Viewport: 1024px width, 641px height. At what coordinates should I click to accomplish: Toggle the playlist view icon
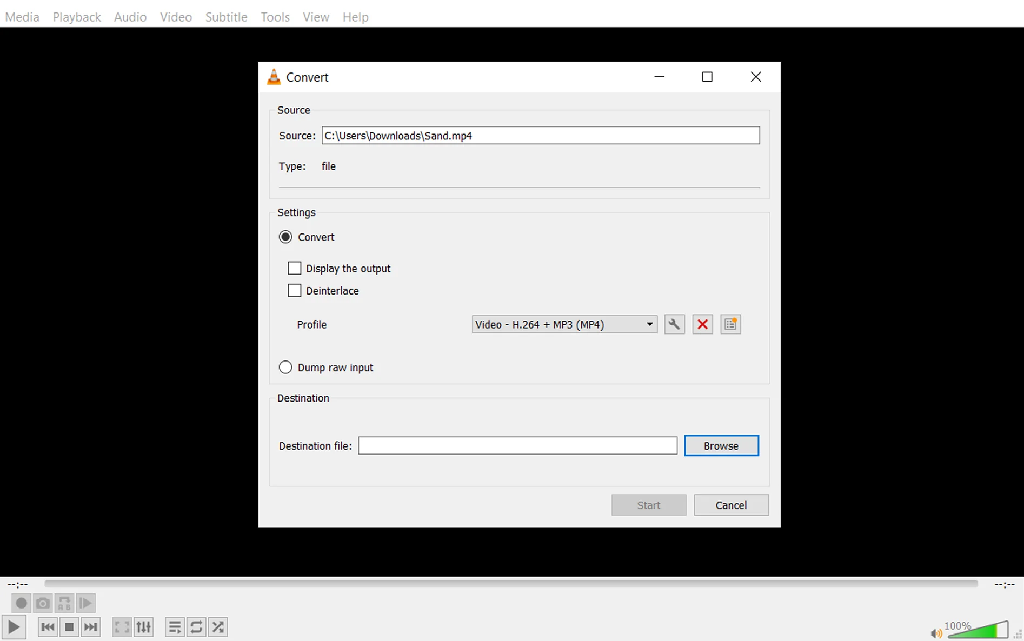pyautogui.click(x=175, y=627)
